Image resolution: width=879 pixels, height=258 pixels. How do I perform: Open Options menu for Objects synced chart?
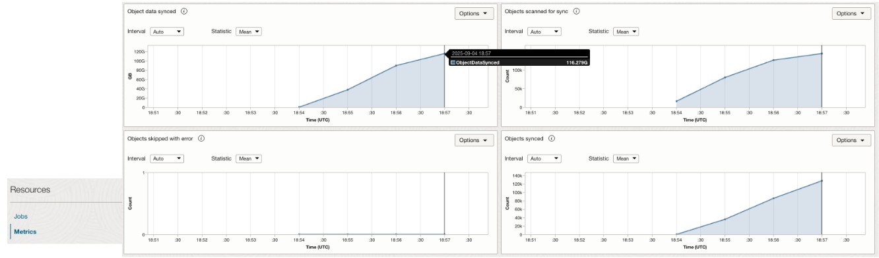click(x=851, y=140)
